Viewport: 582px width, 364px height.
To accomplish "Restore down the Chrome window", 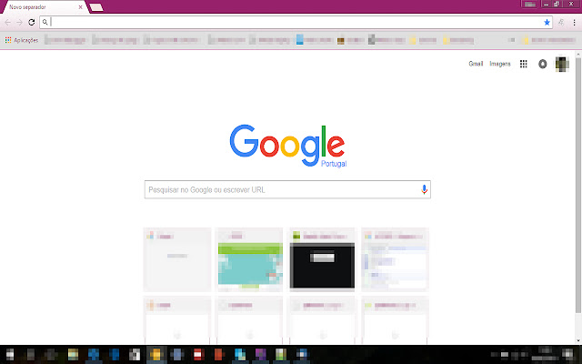I will [x=556, y=4].
